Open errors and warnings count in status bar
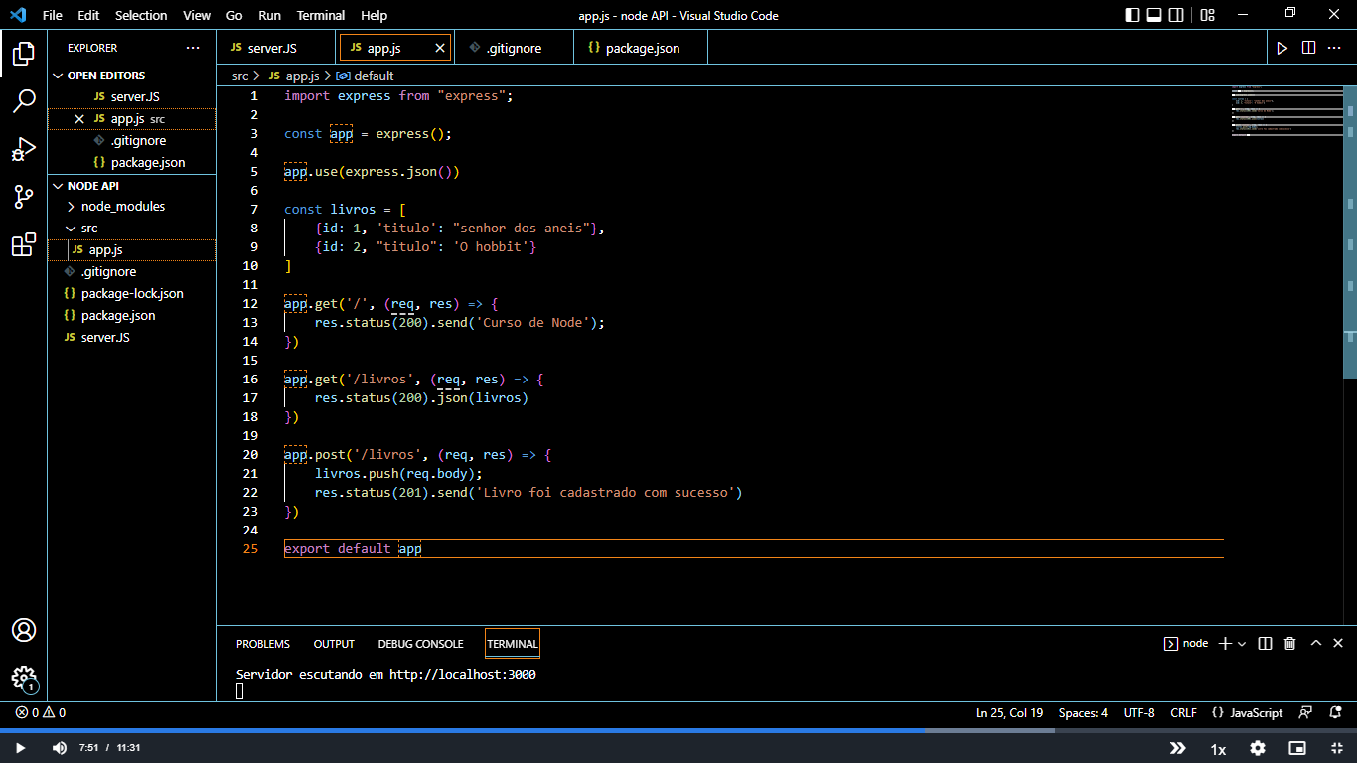 [41, 712]
